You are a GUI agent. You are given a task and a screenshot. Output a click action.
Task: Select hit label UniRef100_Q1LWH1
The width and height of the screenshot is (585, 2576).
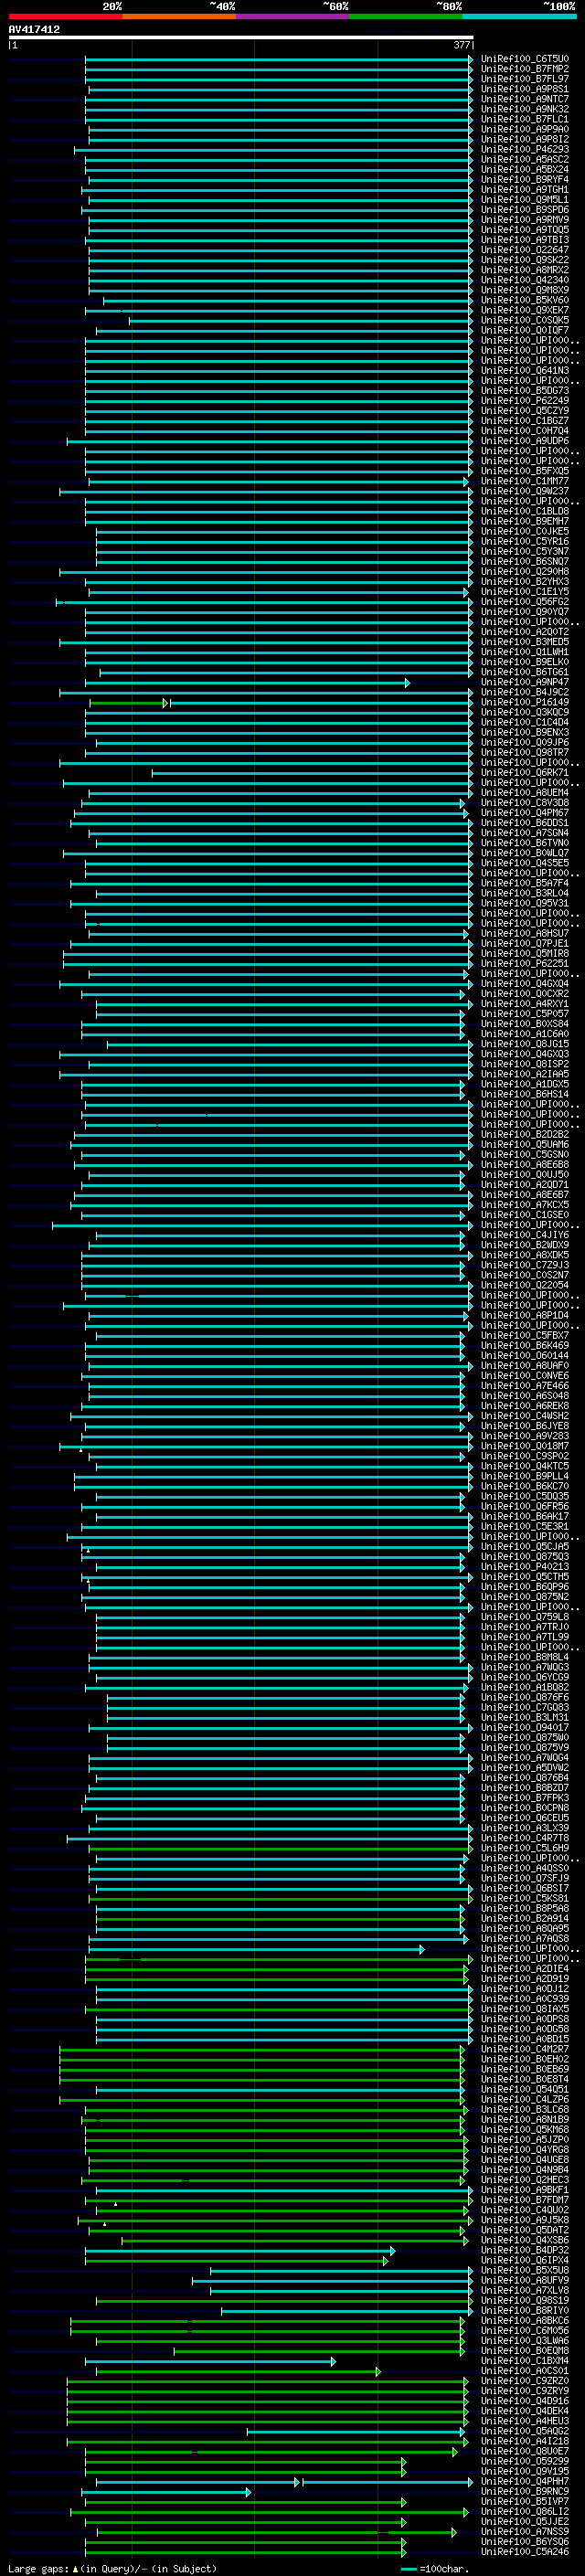click(x=525, y=652)
